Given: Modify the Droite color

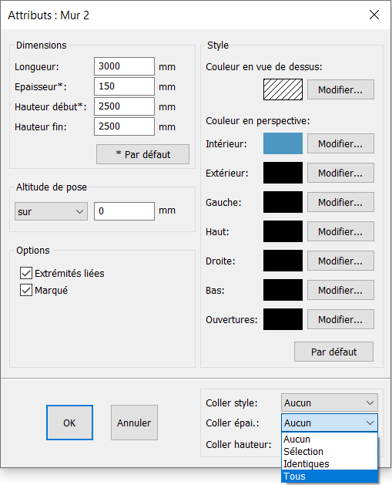Looking at the screenshot, I should [x=340, y=261].
